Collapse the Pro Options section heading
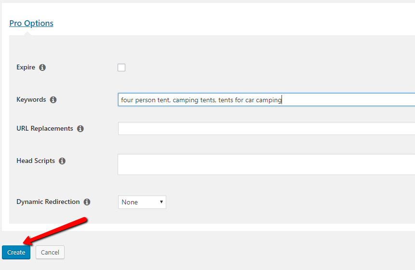The image size is (415, 270). tap(31, 23)
